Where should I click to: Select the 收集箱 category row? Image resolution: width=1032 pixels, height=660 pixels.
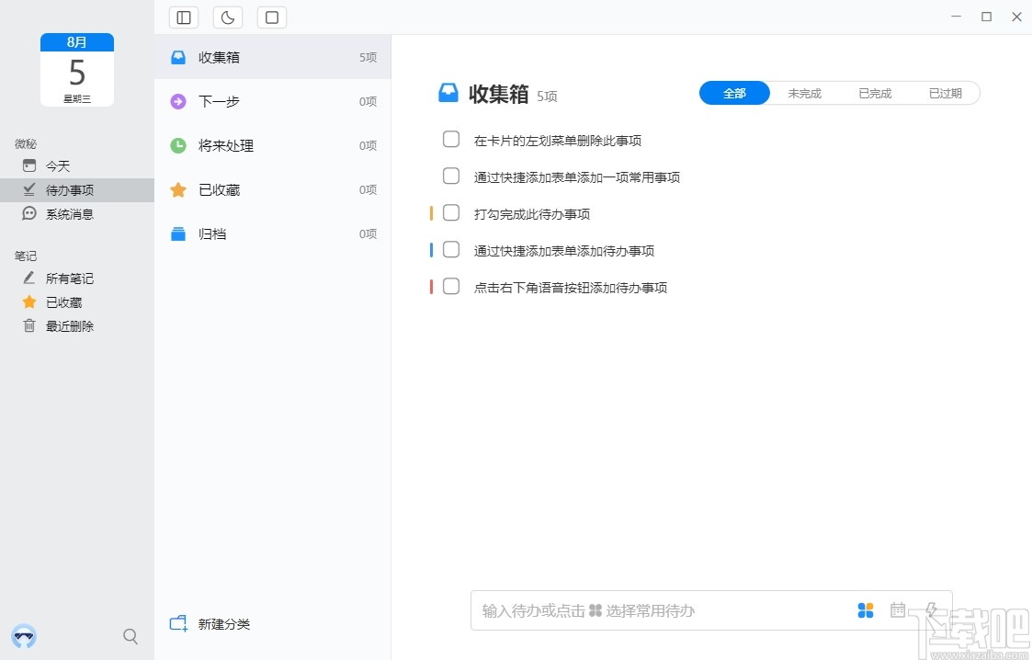(273, 57)
